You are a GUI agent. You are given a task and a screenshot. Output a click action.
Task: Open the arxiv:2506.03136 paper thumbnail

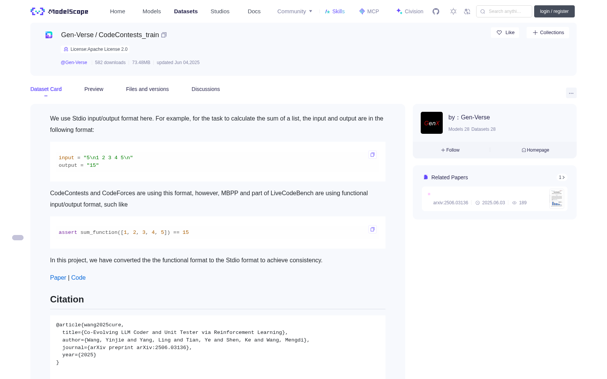[x=557, y=199]
